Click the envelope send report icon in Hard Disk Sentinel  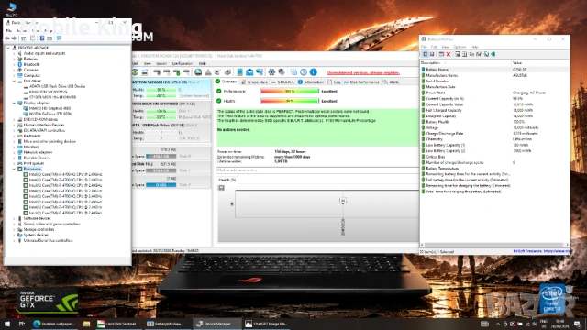249,71
